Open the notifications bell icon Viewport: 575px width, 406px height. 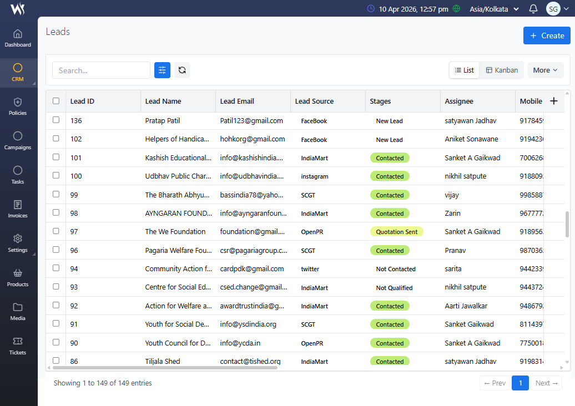[533, 9]
